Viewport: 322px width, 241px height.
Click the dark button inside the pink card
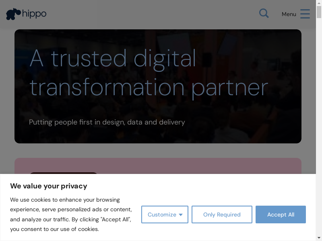pyautogui.click(x=64, y=174)
